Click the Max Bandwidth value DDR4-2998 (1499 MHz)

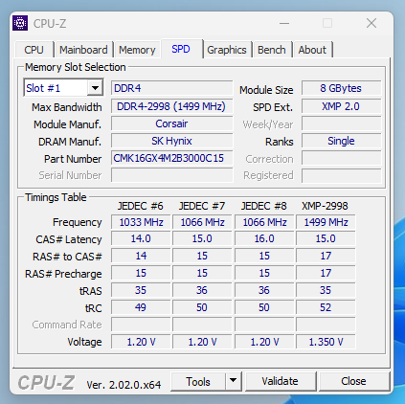(x=171, y=106)
